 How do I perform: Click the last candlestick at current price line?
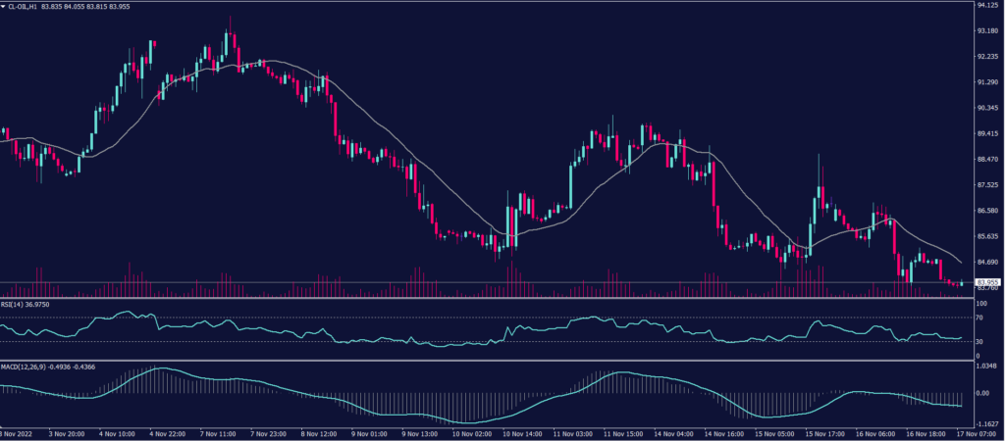tap(962, 283)
